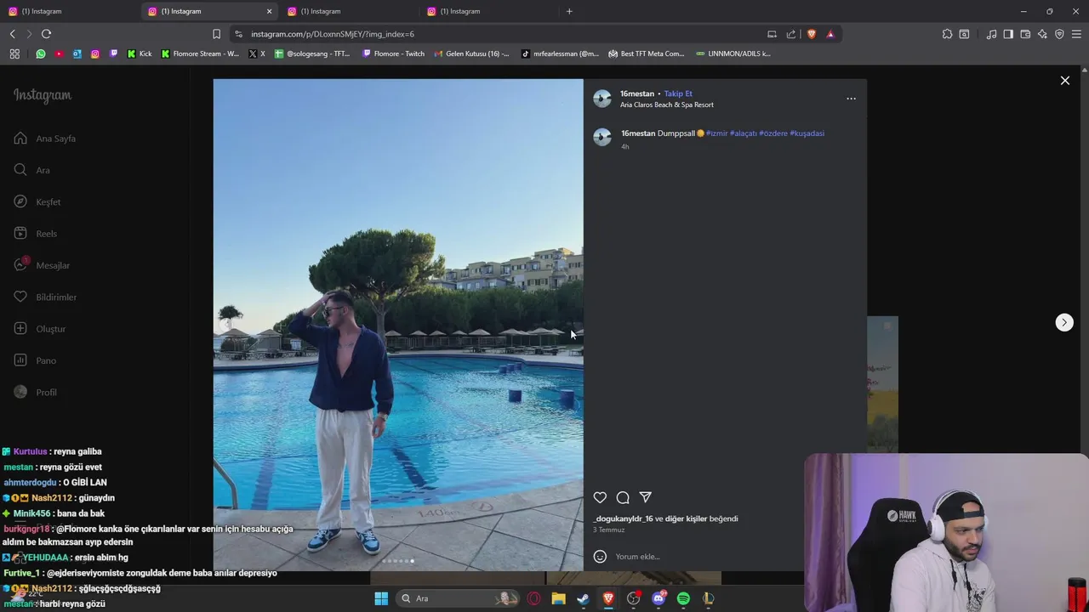Switch to the first Instagram browser tab
1089x612 pixels.
[68, 11]
